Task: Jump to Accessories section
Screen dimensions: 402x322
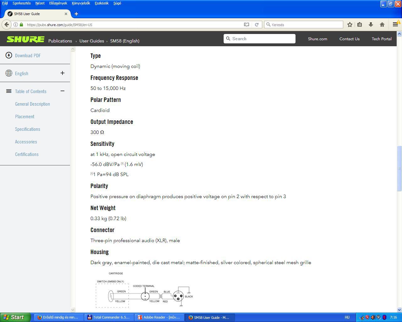Action: [26, 142]
